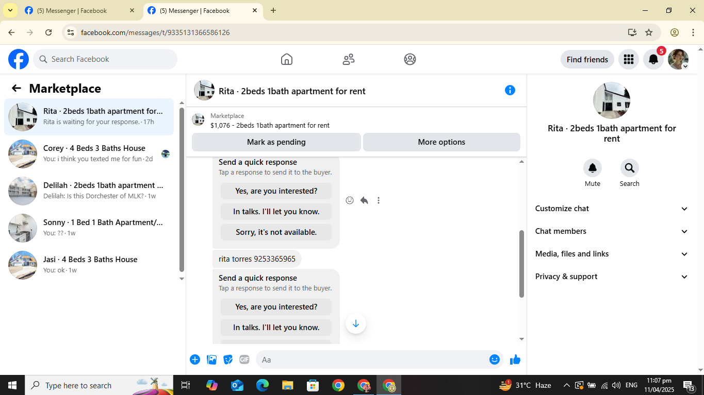The height and width of the screenshot is (395, 704).
Task: Open the tab search dropdown arrow
Action: click(10, 10)
